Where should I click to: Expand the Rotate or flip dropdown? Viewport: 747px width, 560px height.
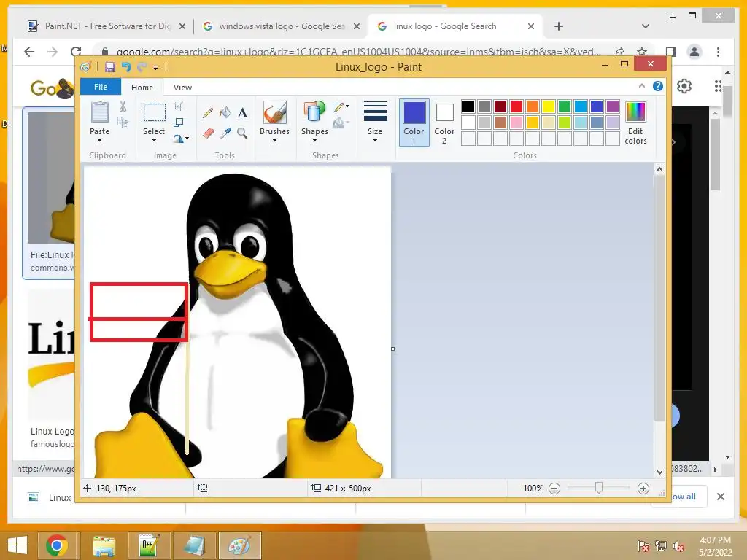187,139
